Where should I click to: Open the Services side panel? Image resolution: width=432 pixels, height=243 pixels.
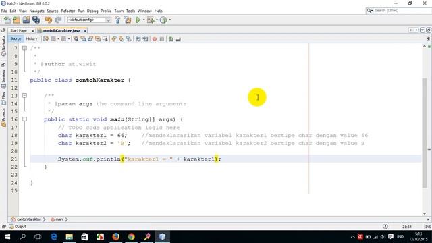3,79
